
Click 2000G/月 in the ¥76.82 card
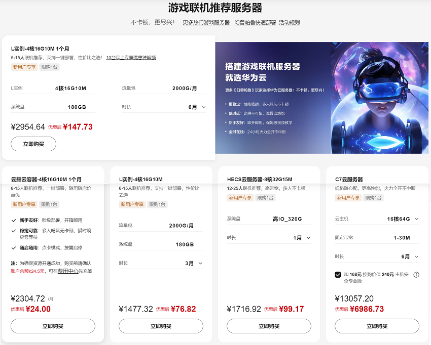(x=182, y=226)
